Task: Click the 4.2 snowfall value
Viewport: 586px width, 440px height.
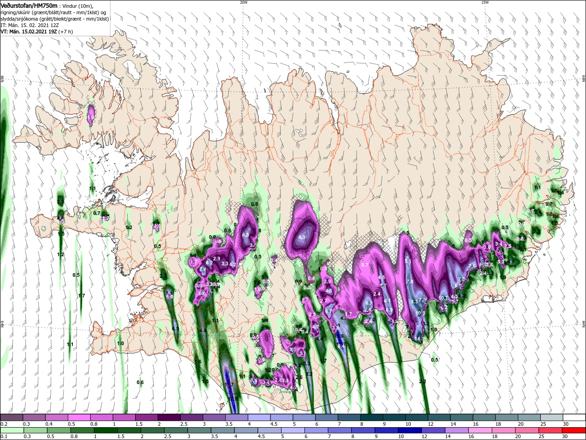Action: click(x=233, y=264)
